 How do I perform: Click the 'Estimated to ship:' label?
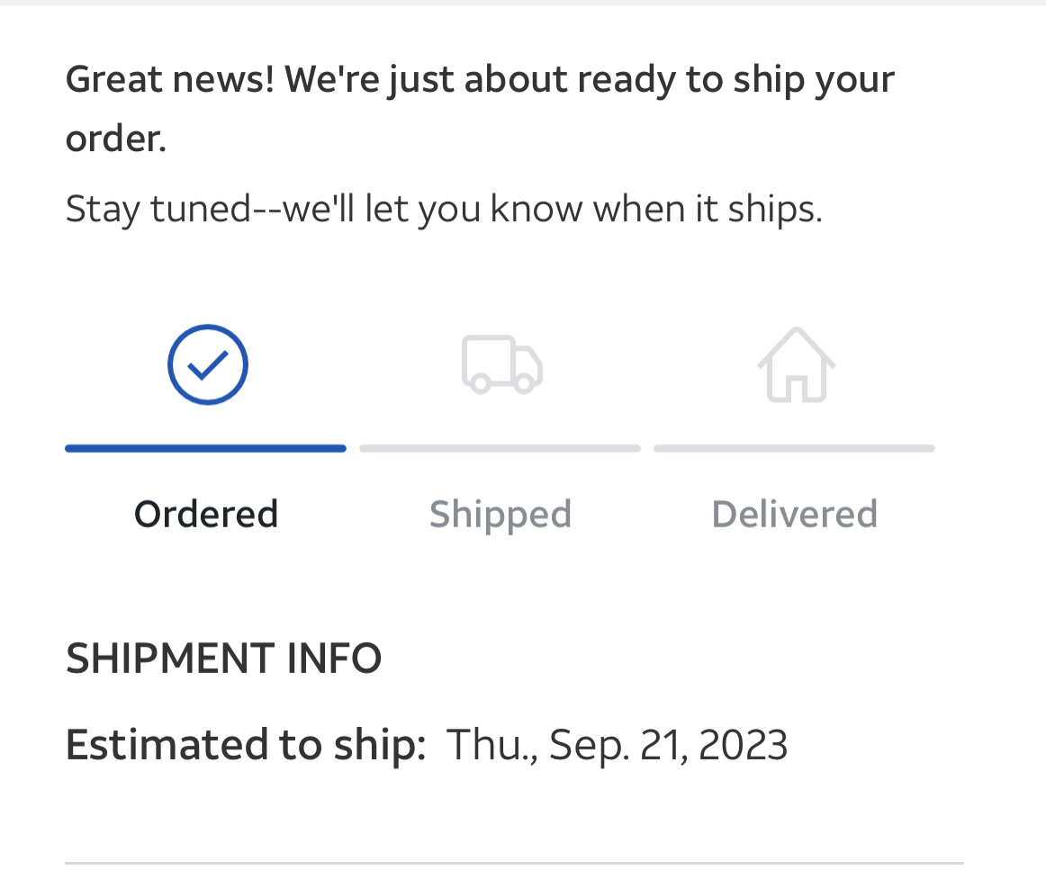point(246,745)
